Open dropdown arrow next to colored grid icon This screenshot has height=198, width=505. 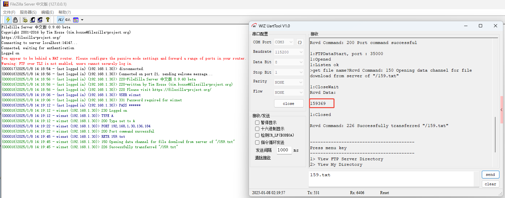point(82,20)
